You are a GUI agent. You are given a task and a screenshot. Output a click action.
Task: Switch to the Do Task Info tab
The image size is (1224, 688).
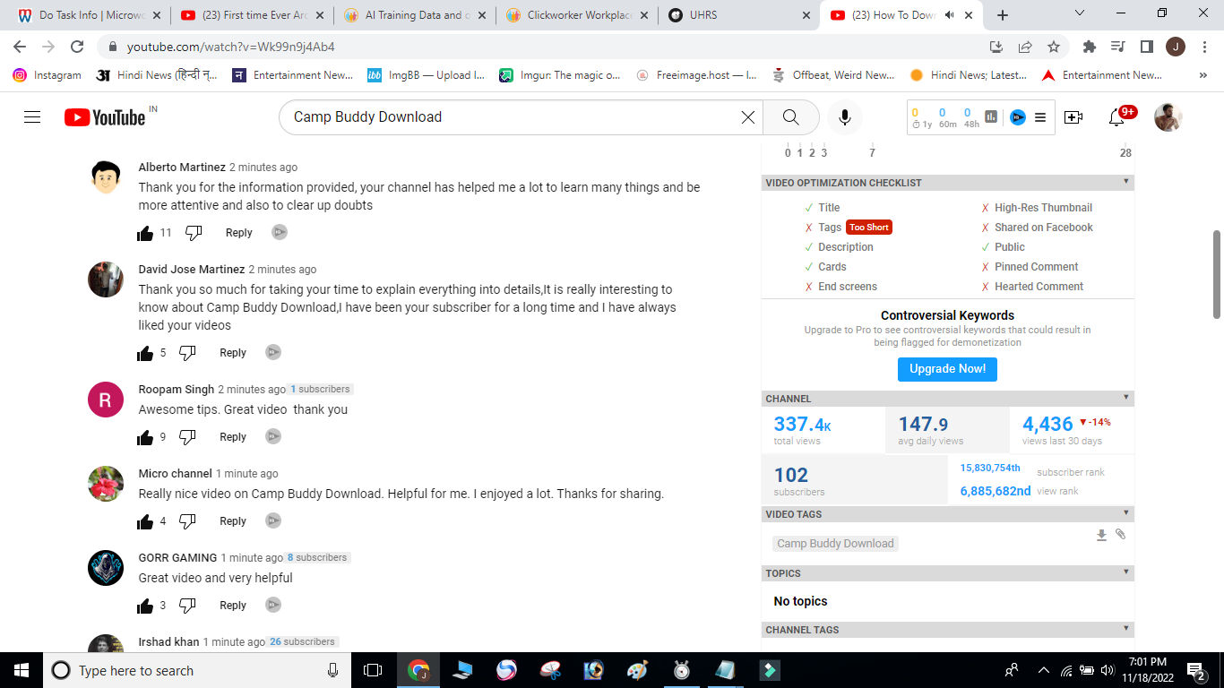pyautogui.click(x=89, y=15)
